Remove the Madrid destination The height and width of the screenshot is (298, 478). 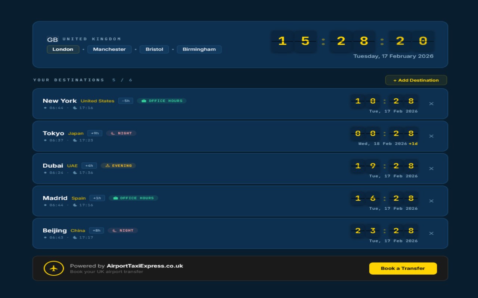[431, 201]
